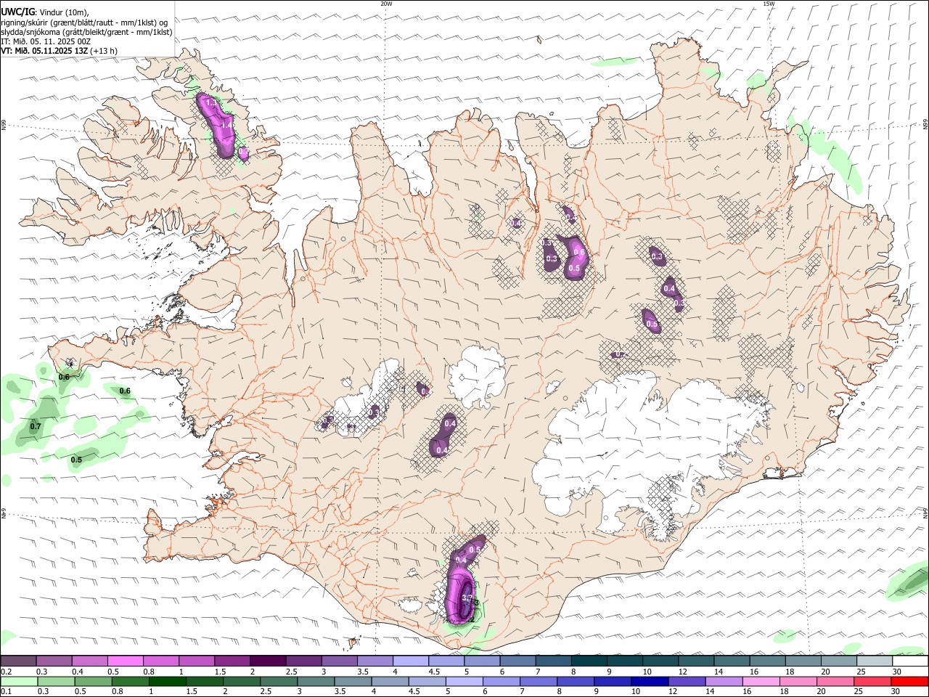929x697 pixels.
Task: Click the UWC/IG title text
Action: pos(17,12)
